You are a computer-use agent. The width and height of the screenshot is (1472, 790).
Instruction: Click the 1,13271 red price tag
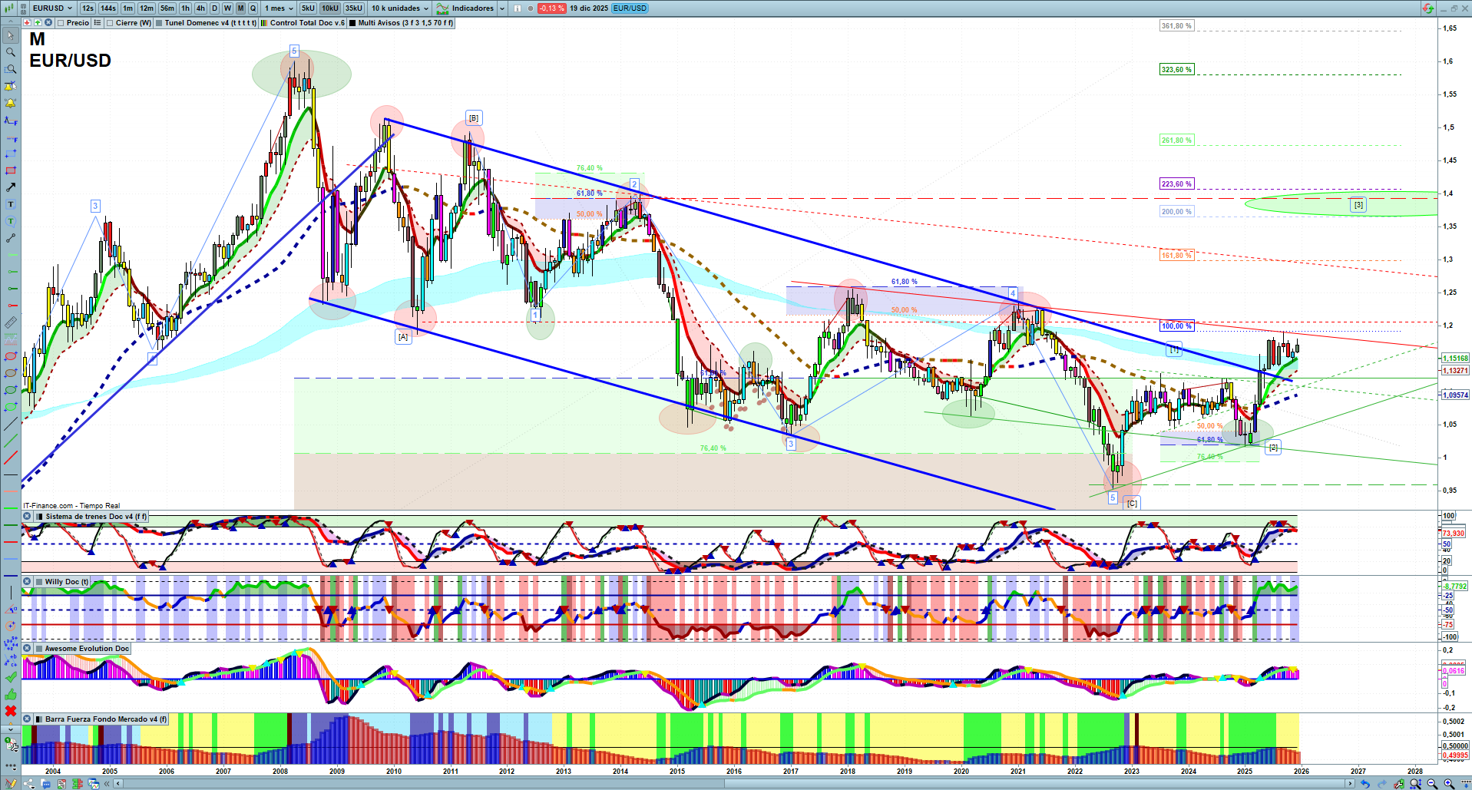click(1455, 371)
